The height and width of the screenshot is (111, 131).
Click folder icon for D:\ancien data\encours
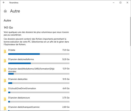click(x=5, y=99)
